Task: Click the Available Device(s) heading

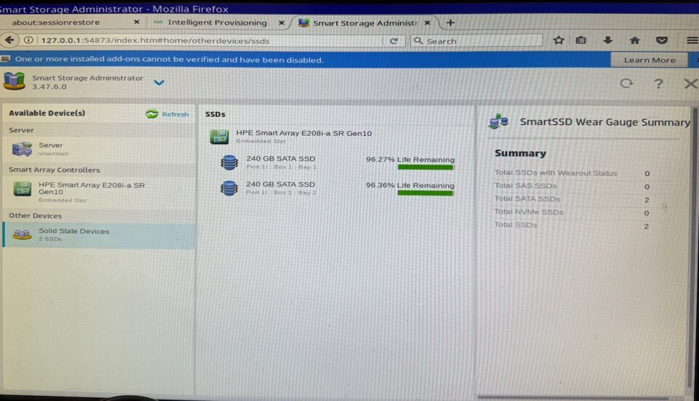Action: tap(47, 113)
